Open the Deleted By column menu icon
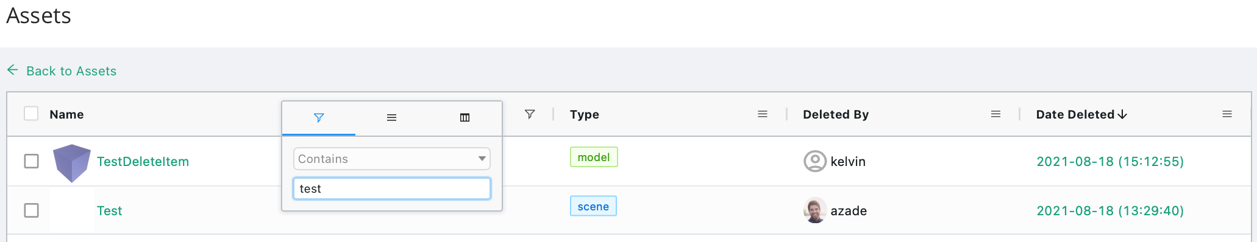 pyautogui.click(x=996, y=114)
